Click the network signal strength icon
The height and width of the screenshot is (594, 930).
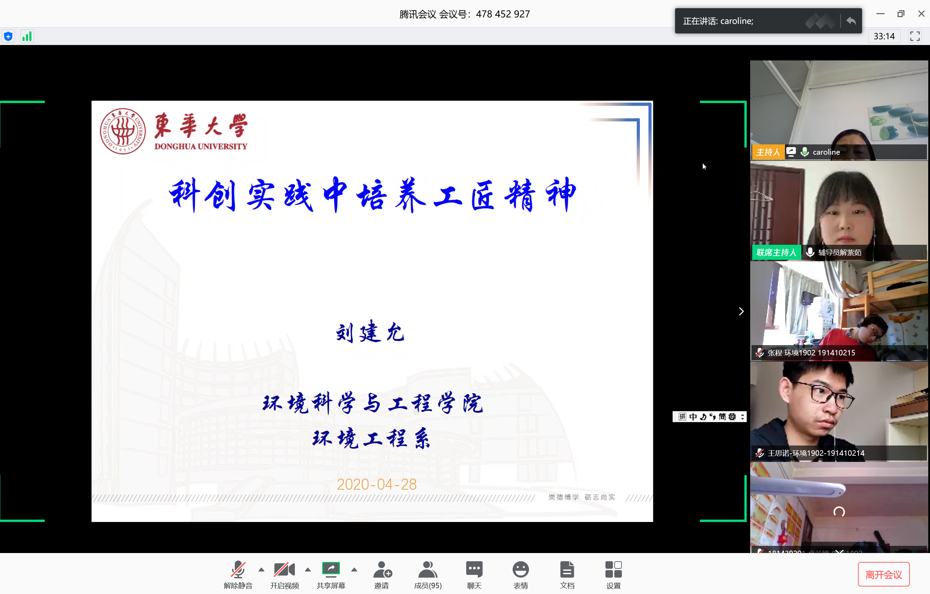(x=27, y=37)
